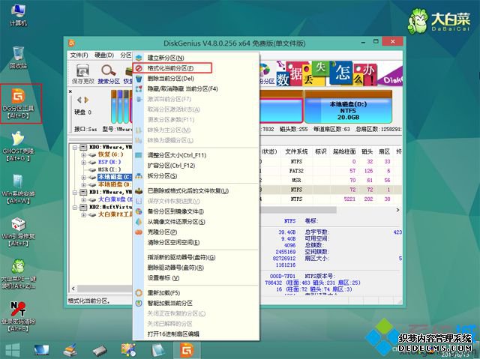Go to next disk with orange right arrow
This screenshot has width=480, height=359.
click(86, 100)
